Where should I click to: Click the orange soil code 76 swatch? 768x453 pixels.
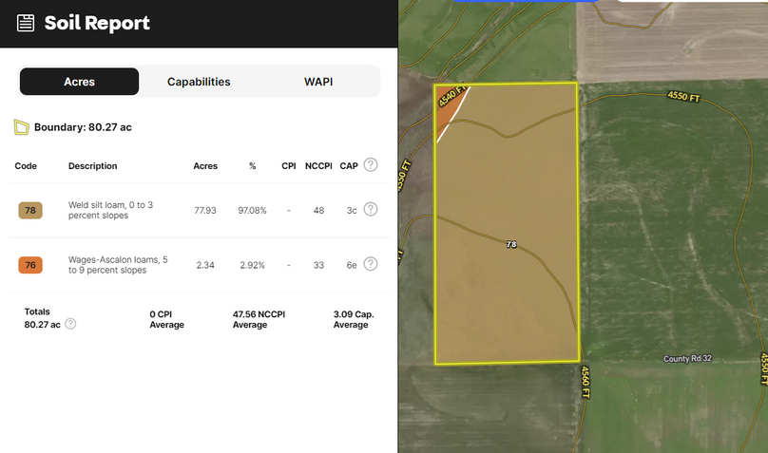pos(30,265)
